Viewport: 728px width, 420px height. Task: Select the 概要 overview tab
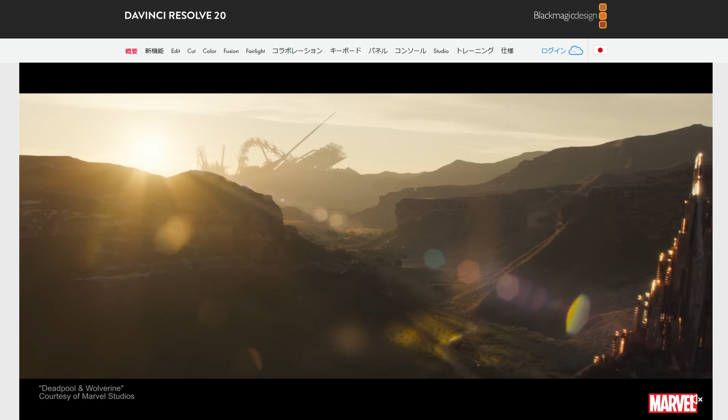[x=131, y=51]
